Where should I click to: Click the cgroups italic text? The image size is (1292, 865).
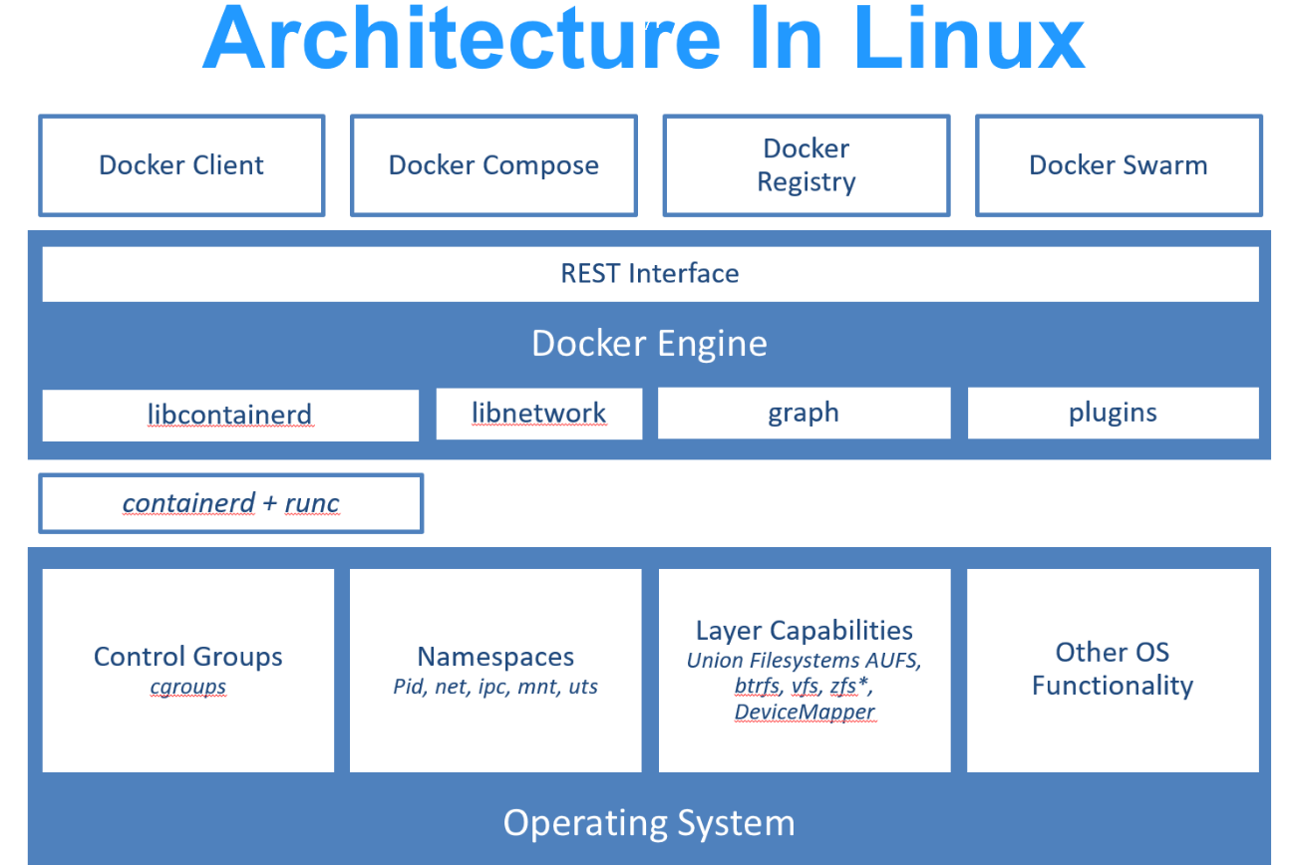click(188, 687)
